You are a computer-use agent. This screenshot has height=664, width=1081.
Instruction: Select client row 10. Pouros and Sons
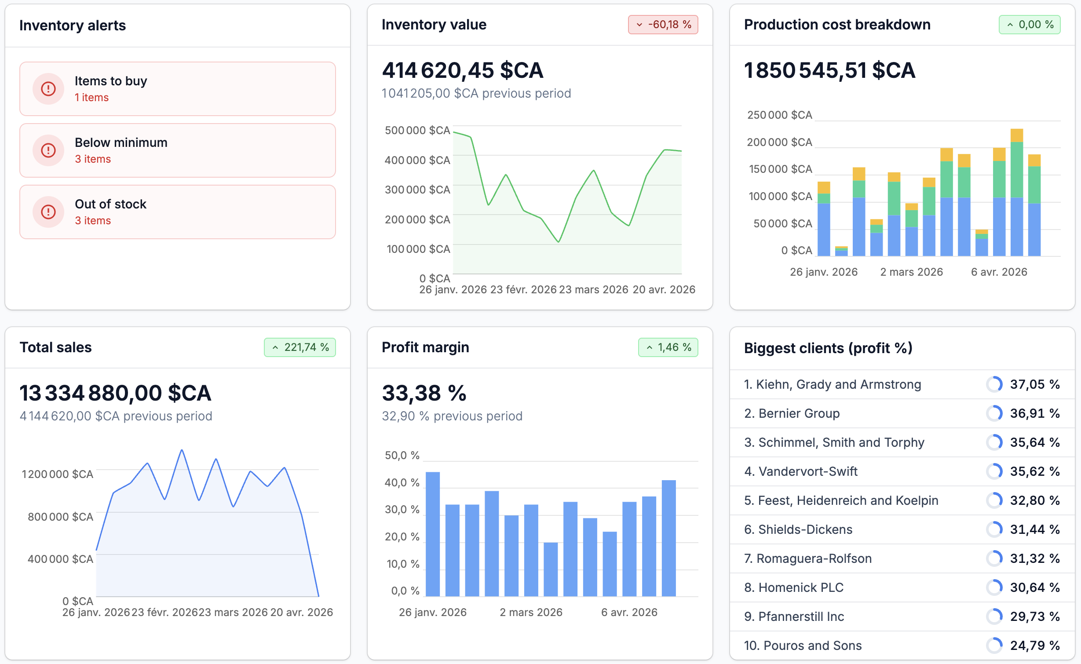(x=902, y=646)
